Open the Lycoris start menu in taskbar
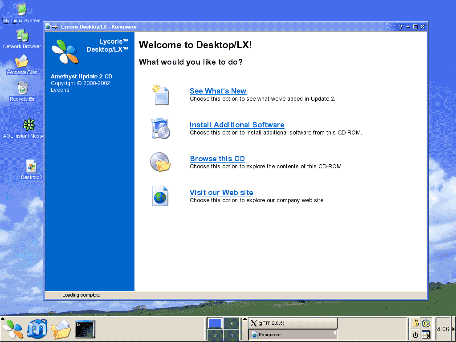The width and height of the screenshot is (456, 342). [12, 330]
